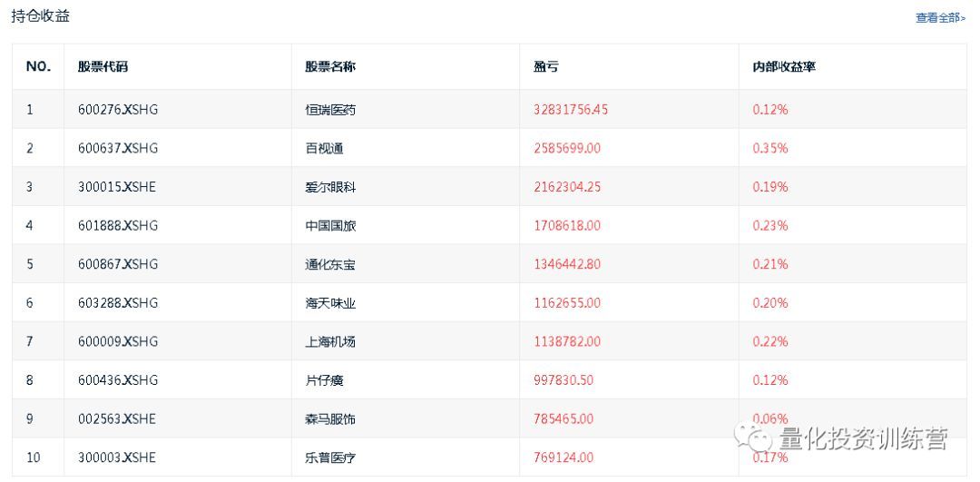Click the 盈亏 column header
Viewport: 980px width, 482px height.
(x=546, y=66)
